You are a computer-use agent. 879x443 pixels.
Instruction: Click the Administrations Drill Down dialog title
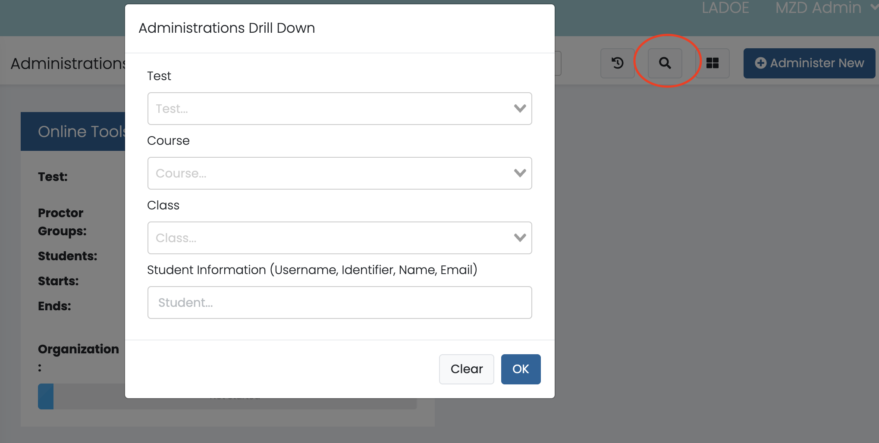pyautogui.click(x=226, y=28)
